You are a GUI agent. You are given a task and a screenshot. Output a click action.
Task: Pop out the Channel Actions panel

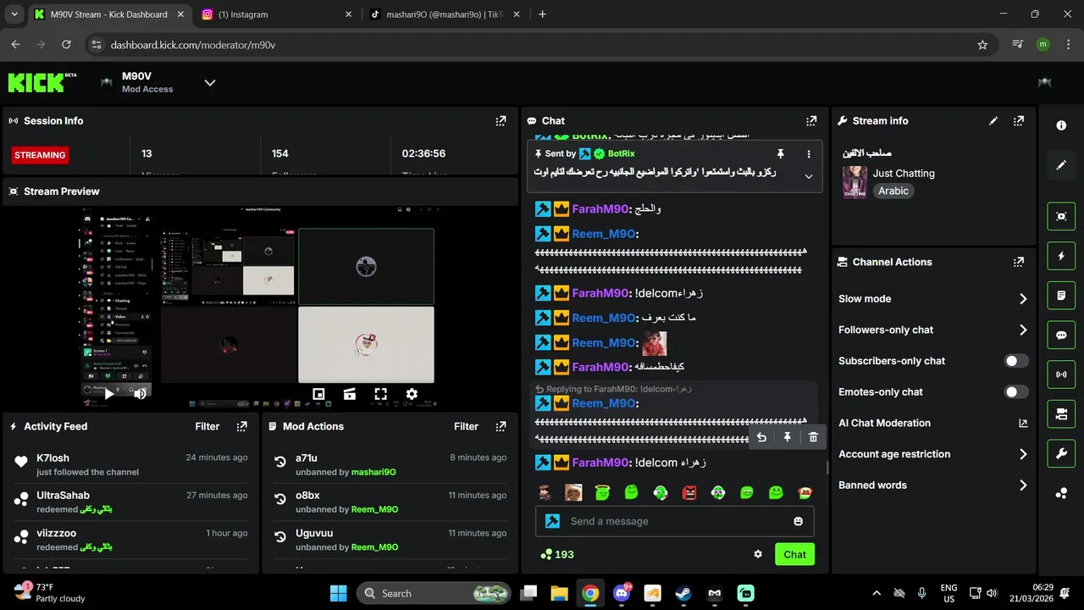point(1019,263)
